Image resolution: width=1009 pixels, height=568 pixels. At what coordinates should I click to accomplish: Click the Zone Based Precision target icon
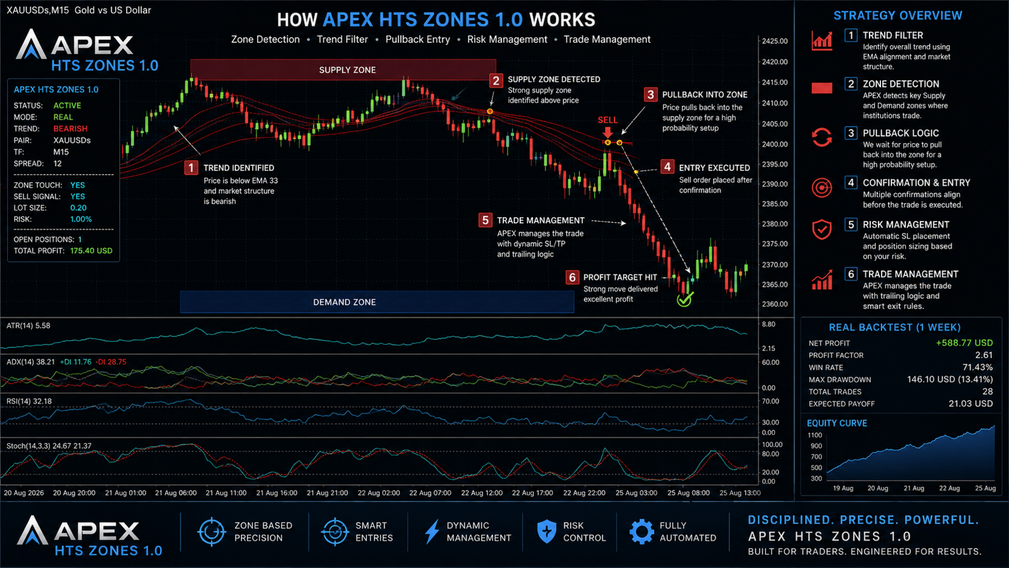click(x=212, y=532)
